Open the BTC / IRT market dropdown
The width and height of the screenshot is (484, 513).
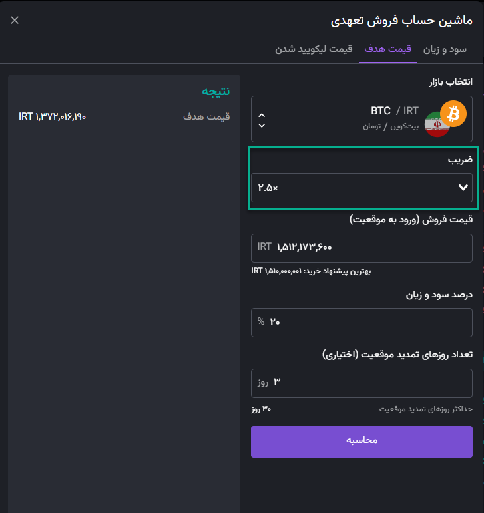click(x=362, y=119)
